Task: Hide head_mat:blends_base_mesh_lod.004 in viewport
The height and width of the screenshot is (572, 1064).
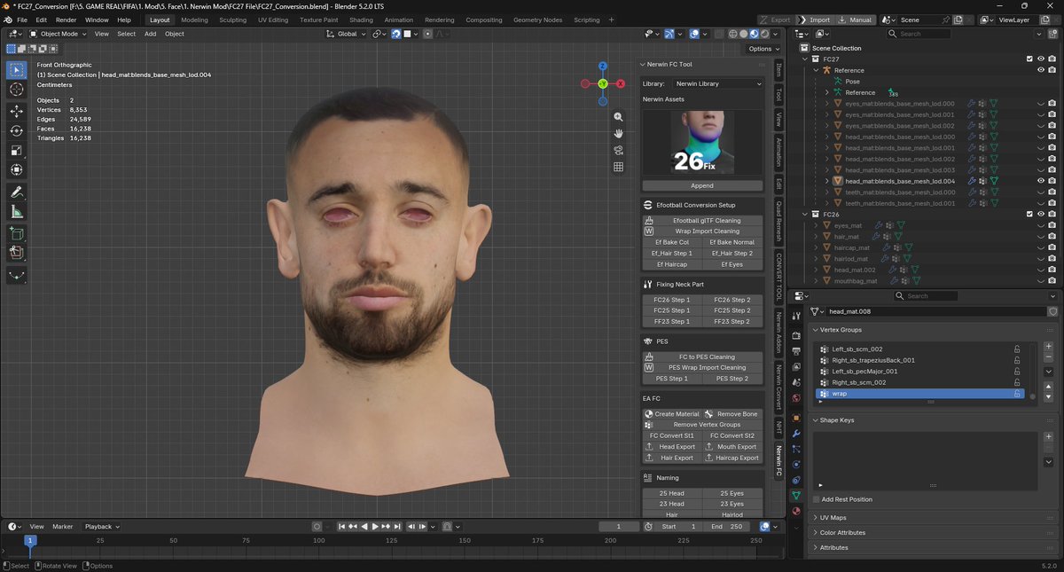Action: [1041, 181]
